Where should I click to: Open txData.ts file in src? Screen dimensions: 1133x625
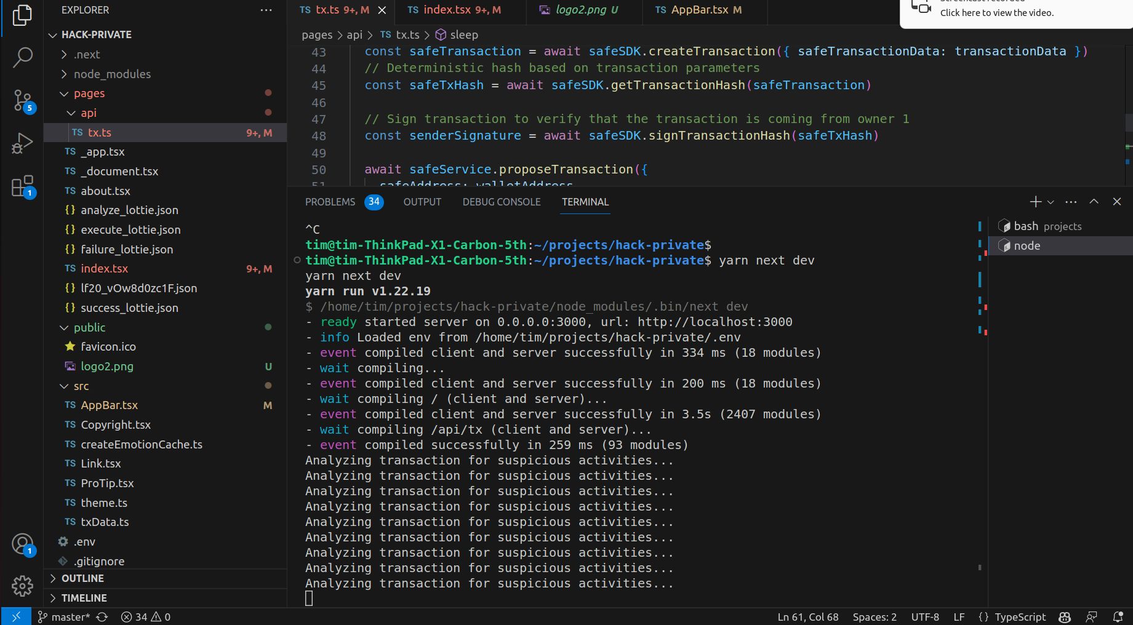pyautogui.click(x=165, y=522)
